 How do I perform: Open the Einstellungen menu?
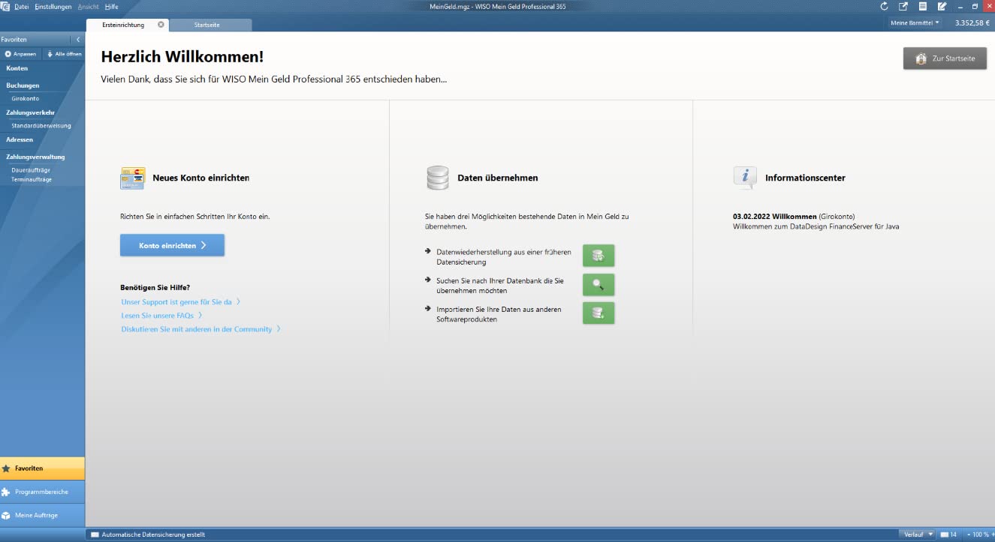click(53, 6)
